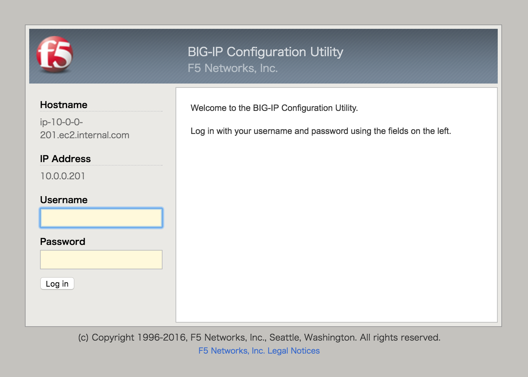Click the F5 Networks, Inc. header subtitle
Viewport: 528px width, 377px height.
232,68
